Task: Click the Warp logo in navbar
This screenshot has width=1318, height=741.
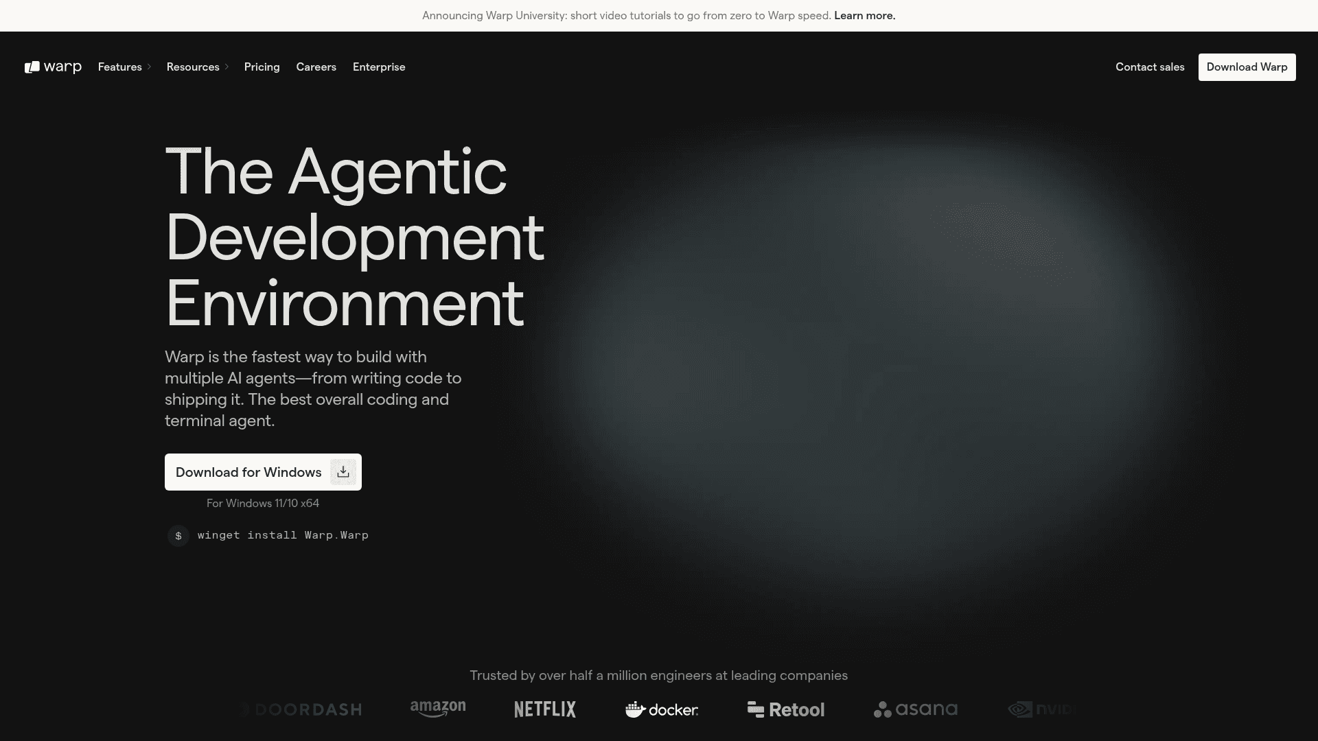Action: 53,67
